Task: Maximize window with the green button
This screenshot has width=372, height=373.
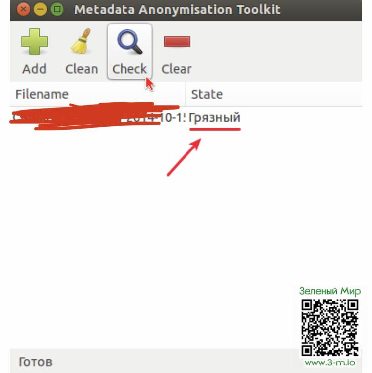Action: pos(57,10)
